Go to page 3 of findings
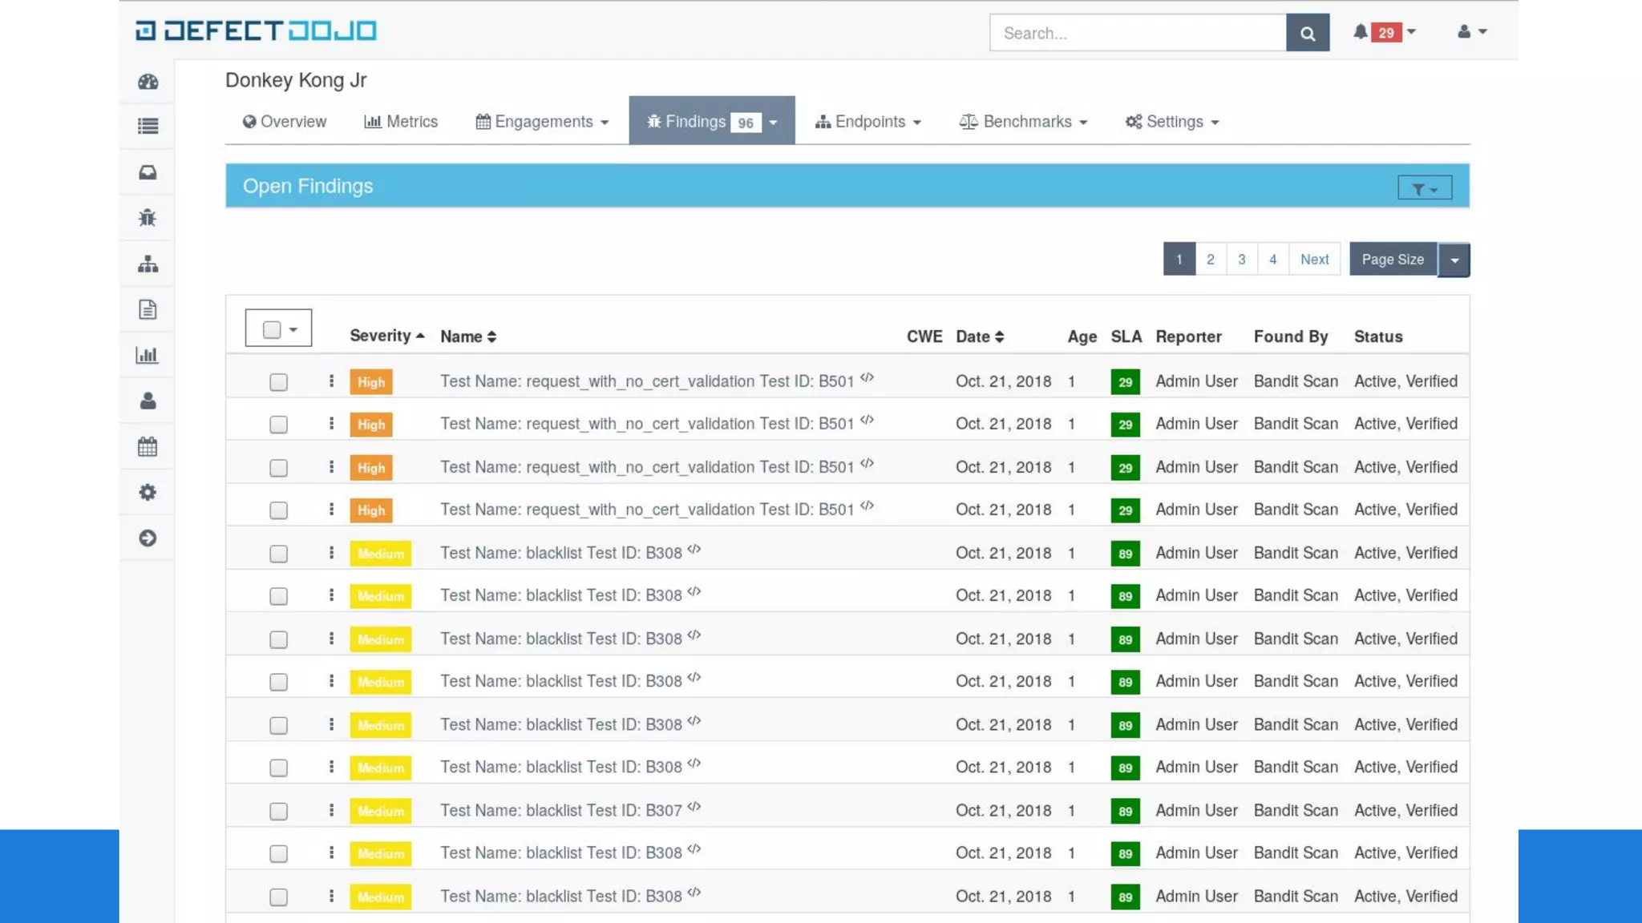This screenshot has height=923, width=1642. (x=1242, y=260)
